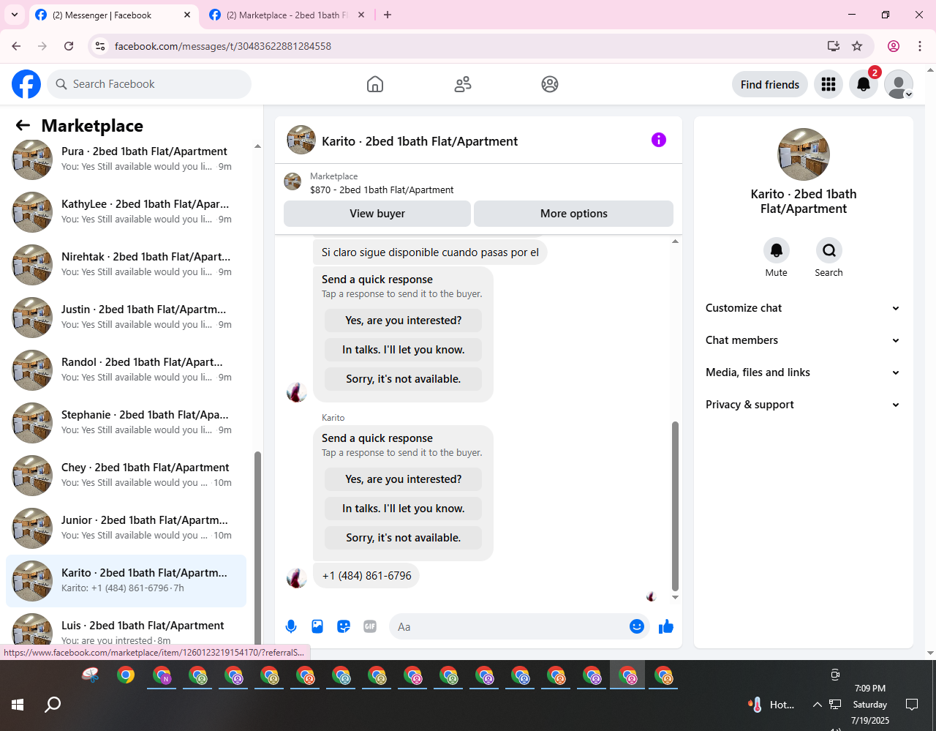Send lower 'In talks. I'll let you know.' response

[404, 509]
